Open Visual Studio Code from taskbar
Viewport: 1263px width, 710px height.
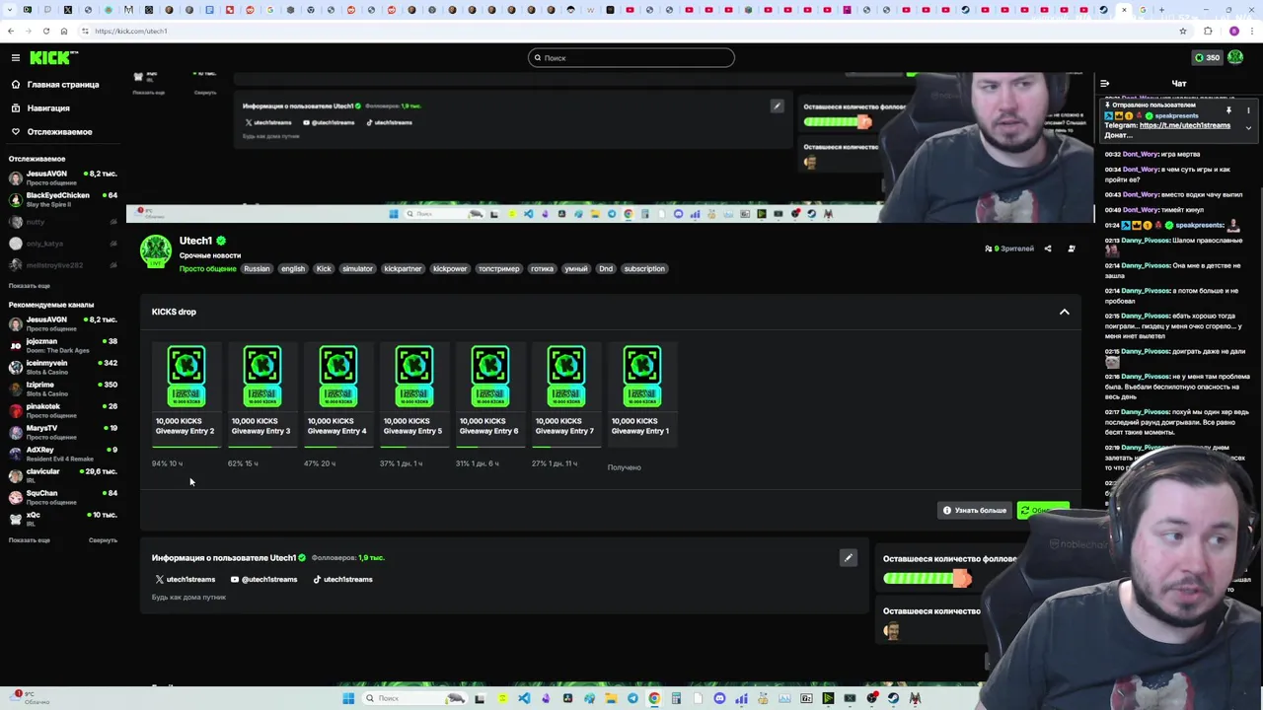pyautogui.click(x=524, y=698)
